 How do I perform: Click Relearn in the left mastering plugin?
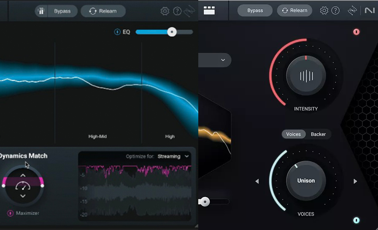103,11
